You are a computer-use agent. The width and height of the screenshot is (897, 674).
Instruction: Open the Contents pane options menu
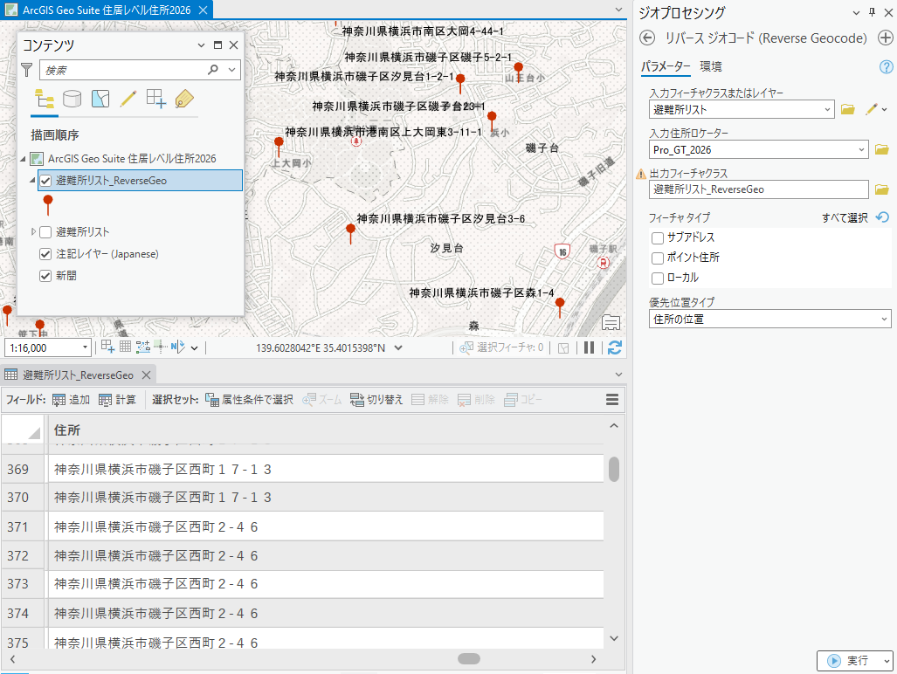pos(201,45)
